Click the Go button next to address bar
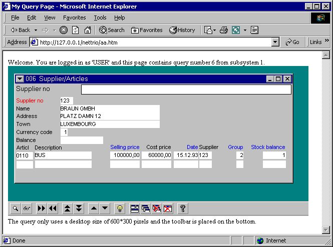The image size is (333, 247). tap(293, 42)
